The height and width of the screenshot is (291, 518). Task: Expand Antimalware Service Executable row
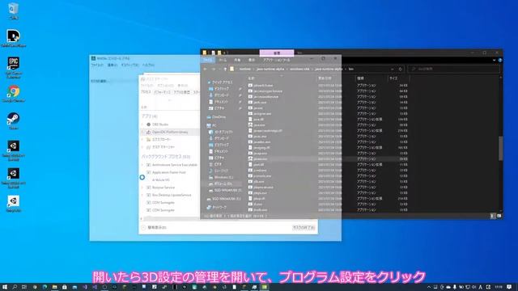coord(142,165)
